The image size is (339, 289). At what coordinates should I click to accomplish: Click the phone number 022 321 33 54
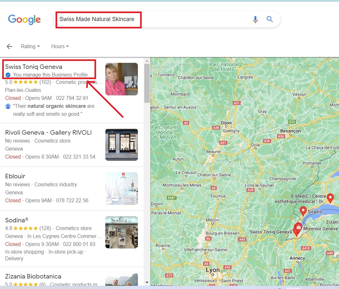(79, 157)
